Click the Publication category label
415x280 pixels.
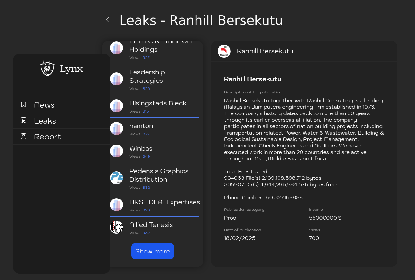coord(244,210)
